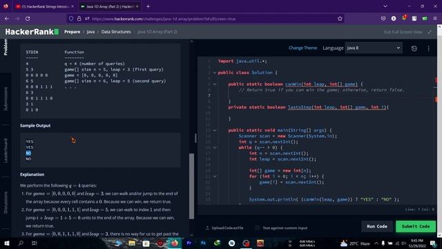The height and width of the screenshot is (249, 442).
Task: Open the taskbar clock and date
Action: pyautogui.click(x=417, y=243)
